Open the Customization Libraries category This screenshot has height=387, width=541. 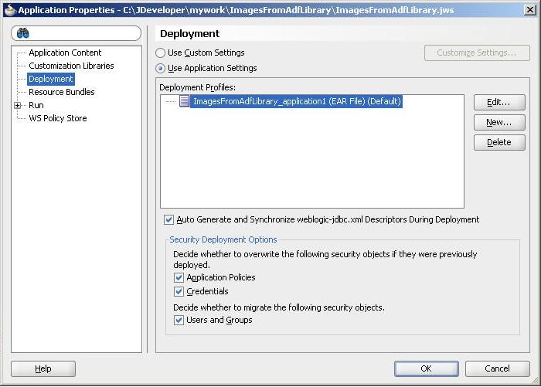coord(71,66)
